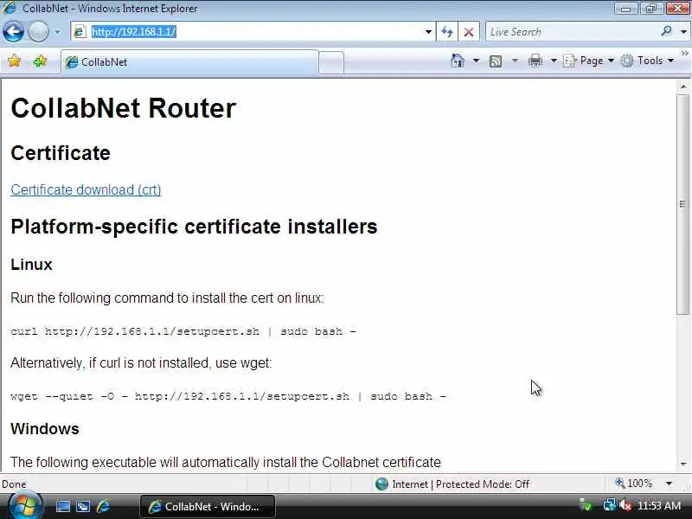Focus the Live Search box
Screen dimensions: 692x519
[572, 32]
